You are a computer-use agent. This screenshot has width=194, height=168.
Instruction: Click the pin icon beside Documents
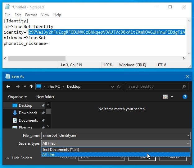pyautogui.click(x=43, y=120)
